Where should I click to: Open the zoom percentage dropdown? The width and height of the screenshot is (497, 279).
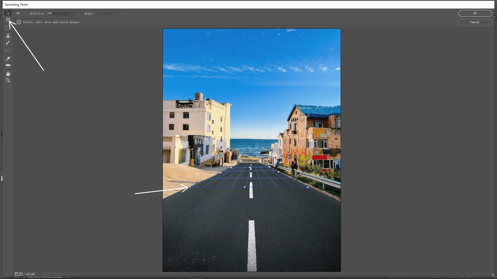click(x=40, y=274)
